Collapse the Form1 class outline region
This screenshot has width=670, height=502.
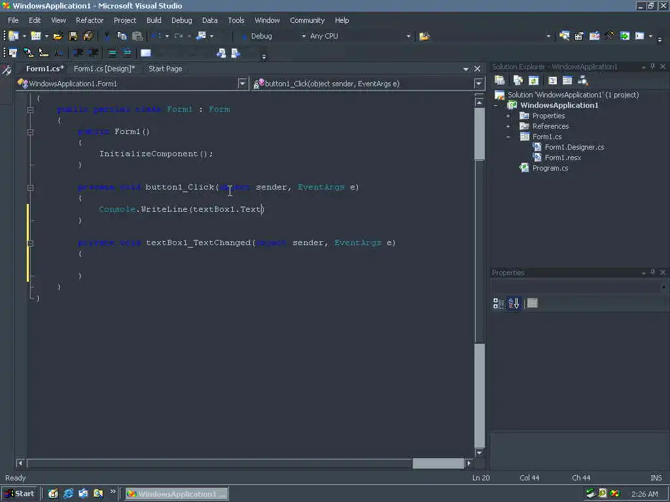(x=30, y=110)
